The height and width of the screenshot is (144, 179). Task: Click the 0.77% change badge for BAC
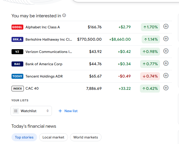(x=150, y=64)
